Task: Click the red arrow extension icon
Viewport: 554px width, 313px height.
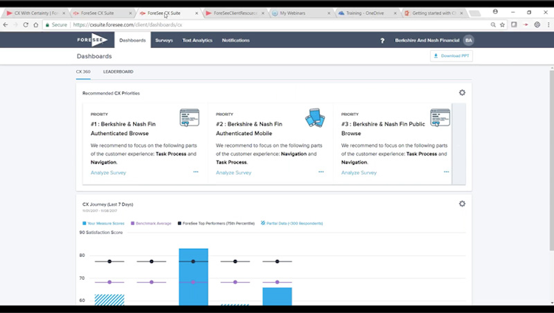Action: click(x=526, y=24)
